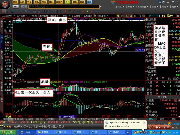Open the 资讯 top category
This screenshot has width=180, height=135.
(x=68, y=2)
